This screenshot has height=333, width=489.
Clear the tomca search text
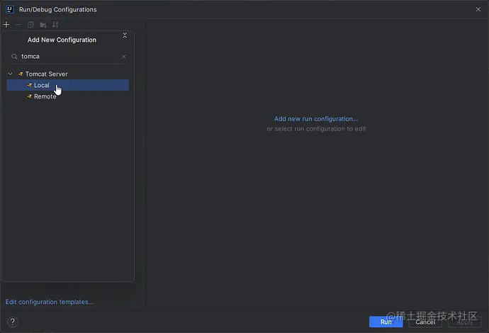click(124, 57)
